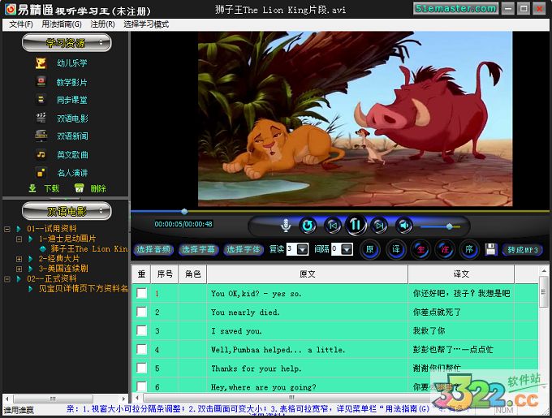Tick the checkbox for row 2

point(141,312)
